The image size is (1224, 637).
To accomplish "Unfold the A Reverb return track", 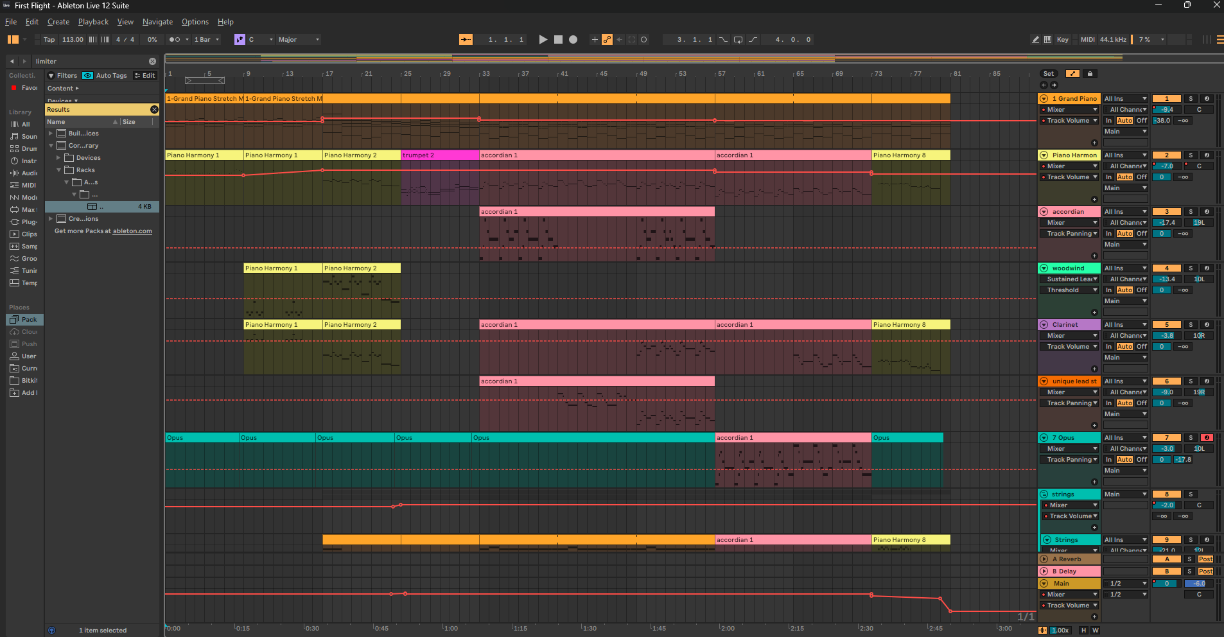I will click(1044, 559).
